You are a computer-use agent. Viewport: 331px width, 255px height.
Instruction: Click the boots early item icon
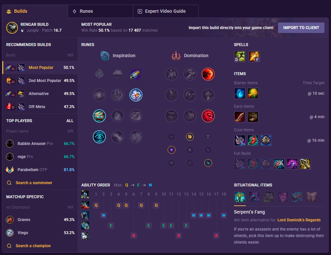click(x=253, y=117)
